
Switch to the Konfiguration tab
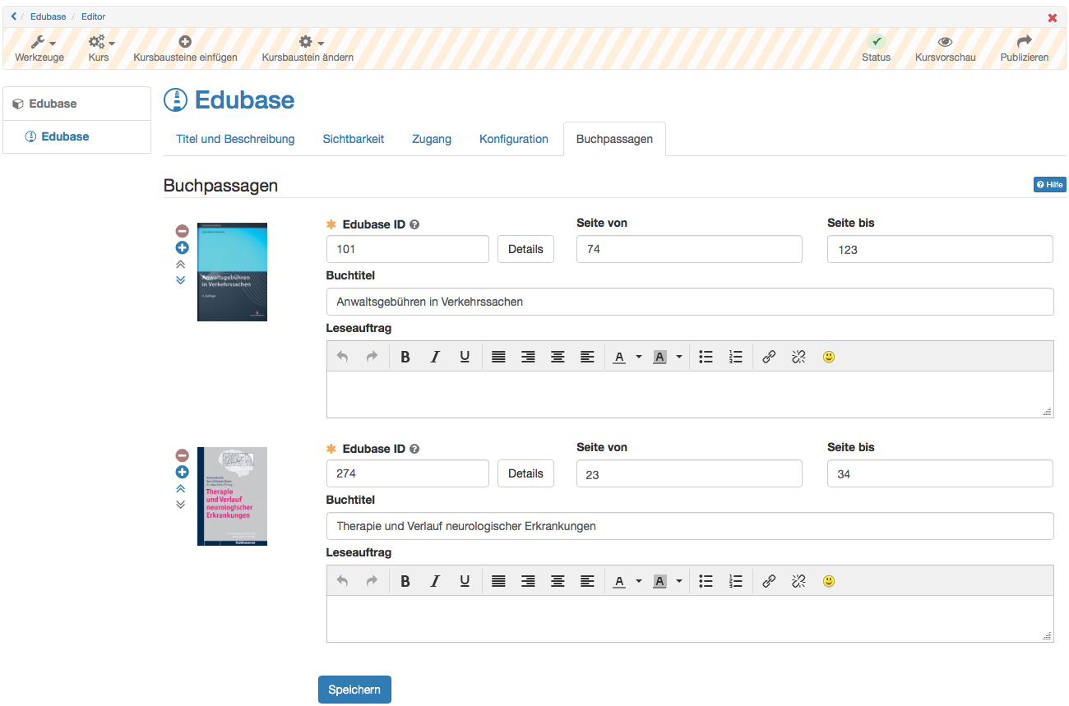tap(513, 139)
